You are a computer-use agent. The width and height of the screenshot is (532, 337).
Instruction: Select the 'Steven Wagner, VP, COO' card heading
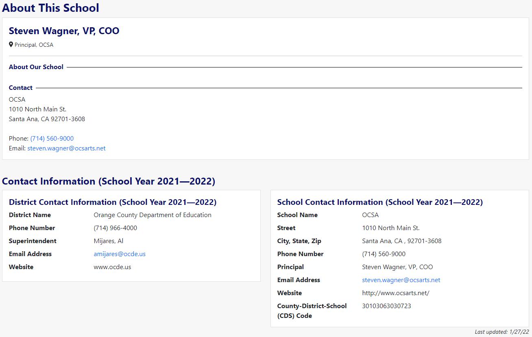(x=64, y=31)
